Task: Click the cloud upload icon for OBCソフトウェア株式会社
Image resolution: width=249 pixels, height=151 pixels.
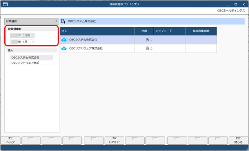Action: [x=64, y=48]
